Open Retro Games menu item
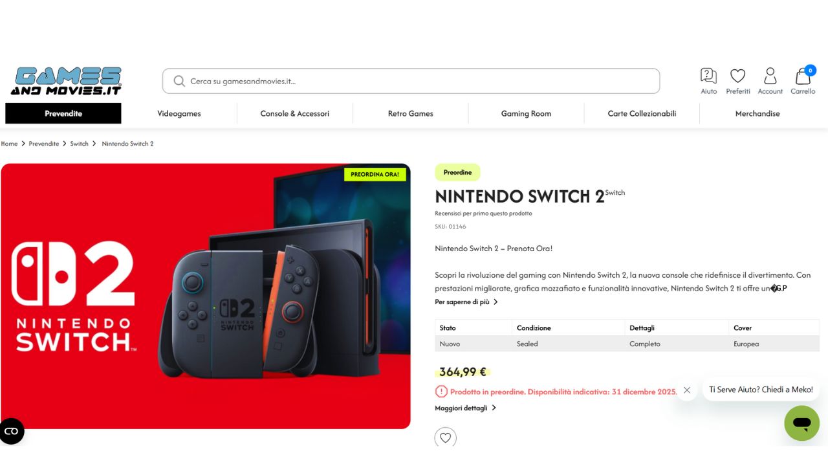828x466 pixels. [x=411, y=113]
